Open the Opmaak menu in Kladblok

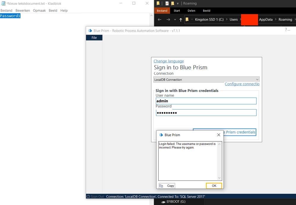coord(39,11)
